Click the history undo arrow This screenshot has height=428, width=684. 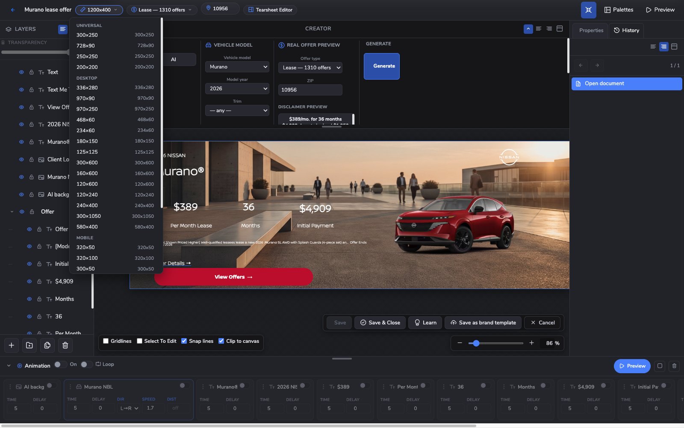pyautogui.click(x=581, y=65)
